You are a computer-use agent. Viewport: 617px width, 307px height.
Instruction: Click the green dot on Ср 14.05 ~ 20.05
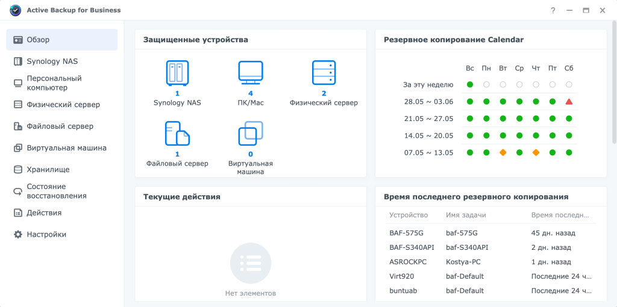click(x=519, y=135)
